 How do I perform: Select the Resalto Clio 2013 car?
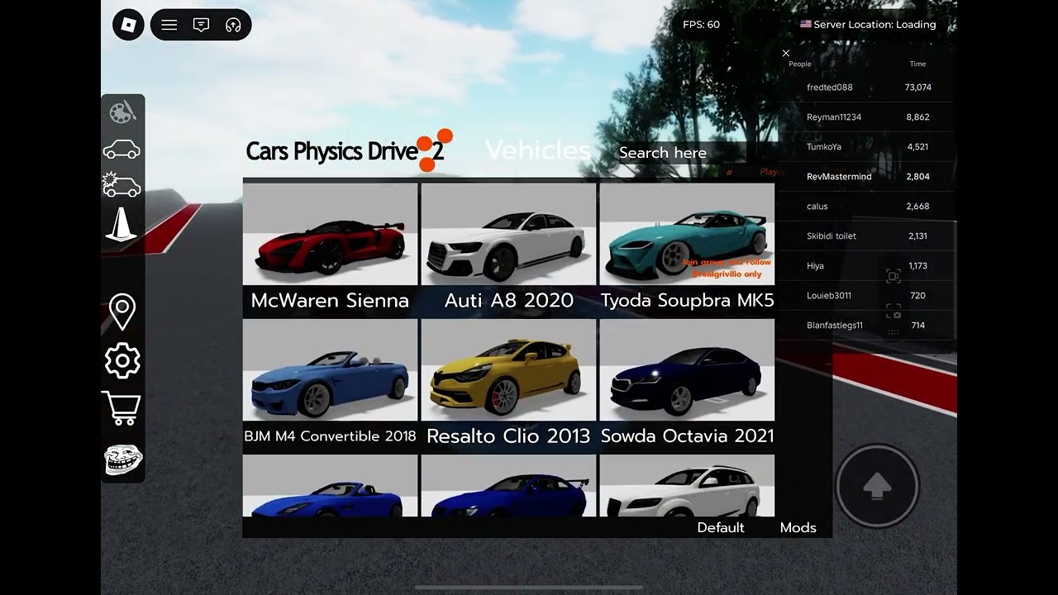508,385
